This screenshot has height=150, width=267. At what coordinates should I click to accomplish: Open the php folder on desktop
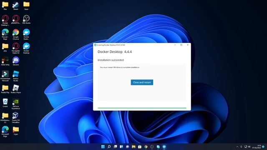tap(5, 47)
